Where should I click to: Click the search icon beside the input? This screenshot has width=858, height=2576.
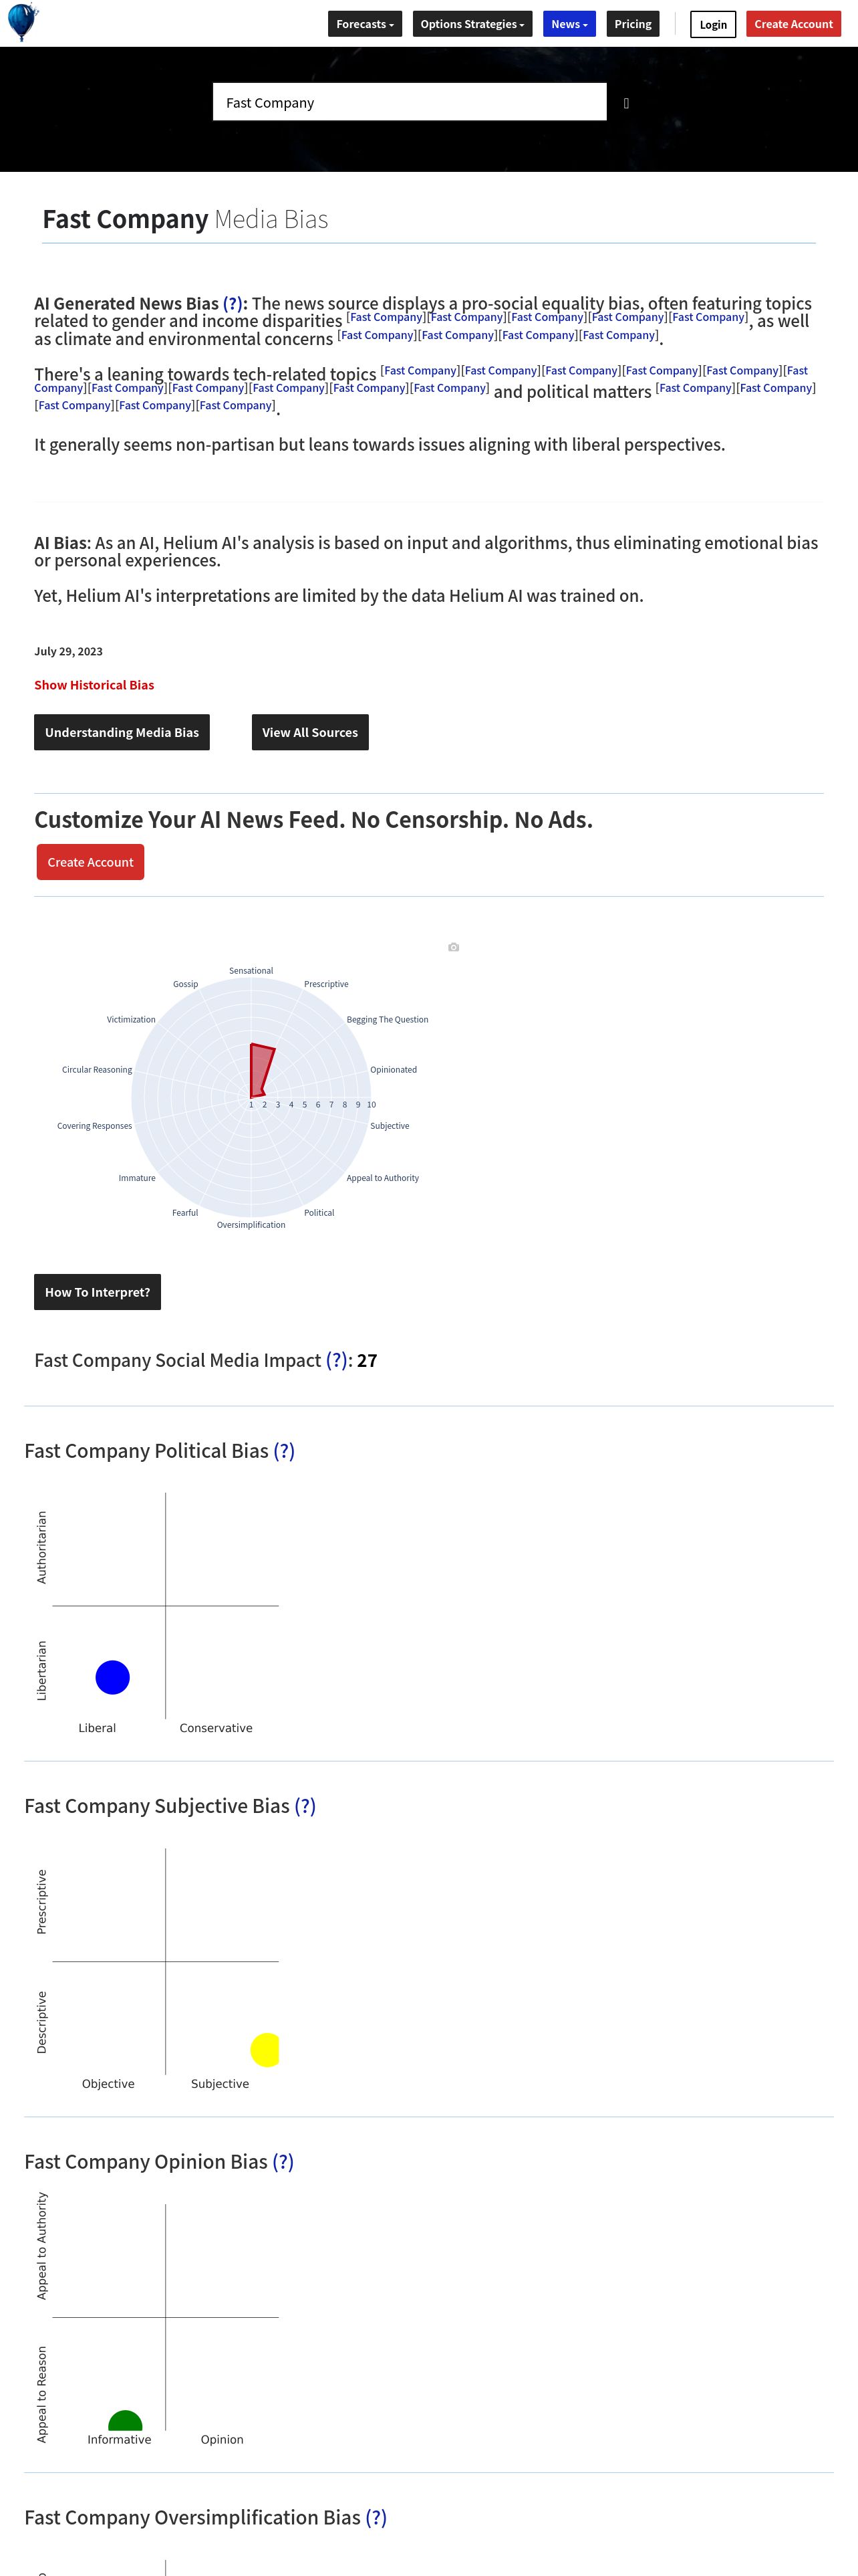626,103
